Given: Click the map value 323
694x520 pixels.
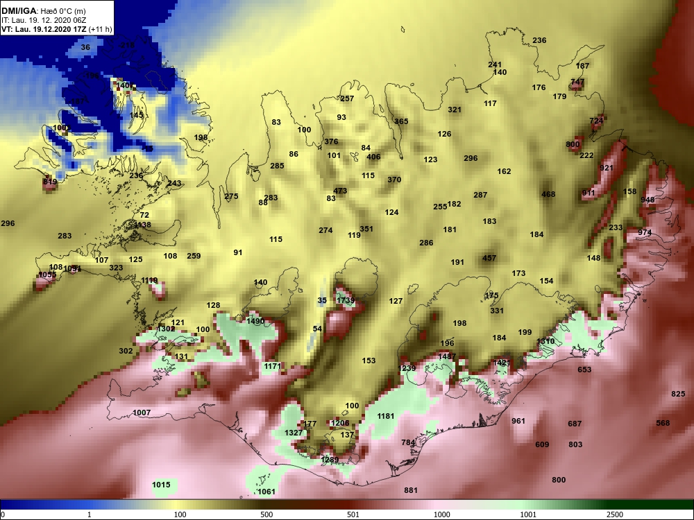Looking at the screenshot, I should tap(116, 268).
